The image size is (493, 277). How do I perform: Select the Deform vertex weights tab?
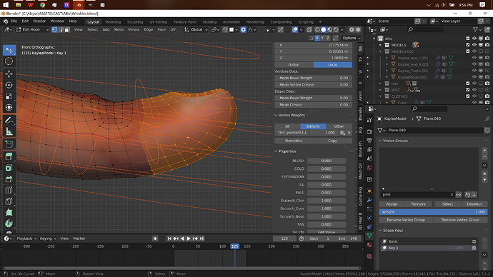(x=313, y=126)
